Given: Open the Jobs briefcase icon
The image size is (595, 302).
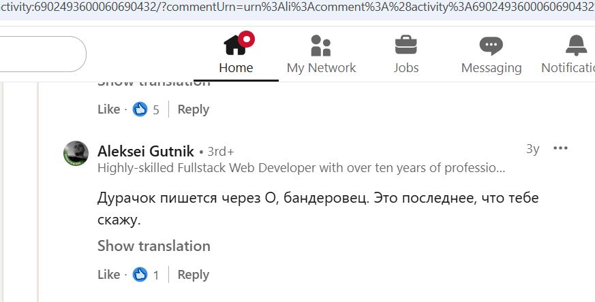Looking at the screenshot, I should (x=406, y=46).
